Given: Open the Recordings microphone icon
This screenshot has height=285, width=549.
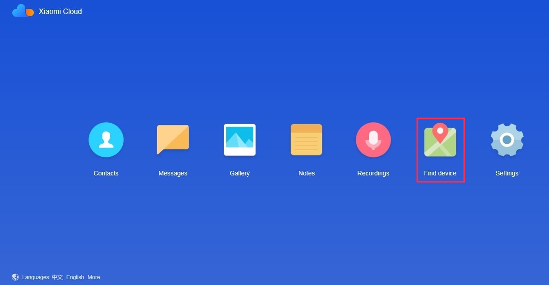Looking at the screenshot, I should click(373, 140).
